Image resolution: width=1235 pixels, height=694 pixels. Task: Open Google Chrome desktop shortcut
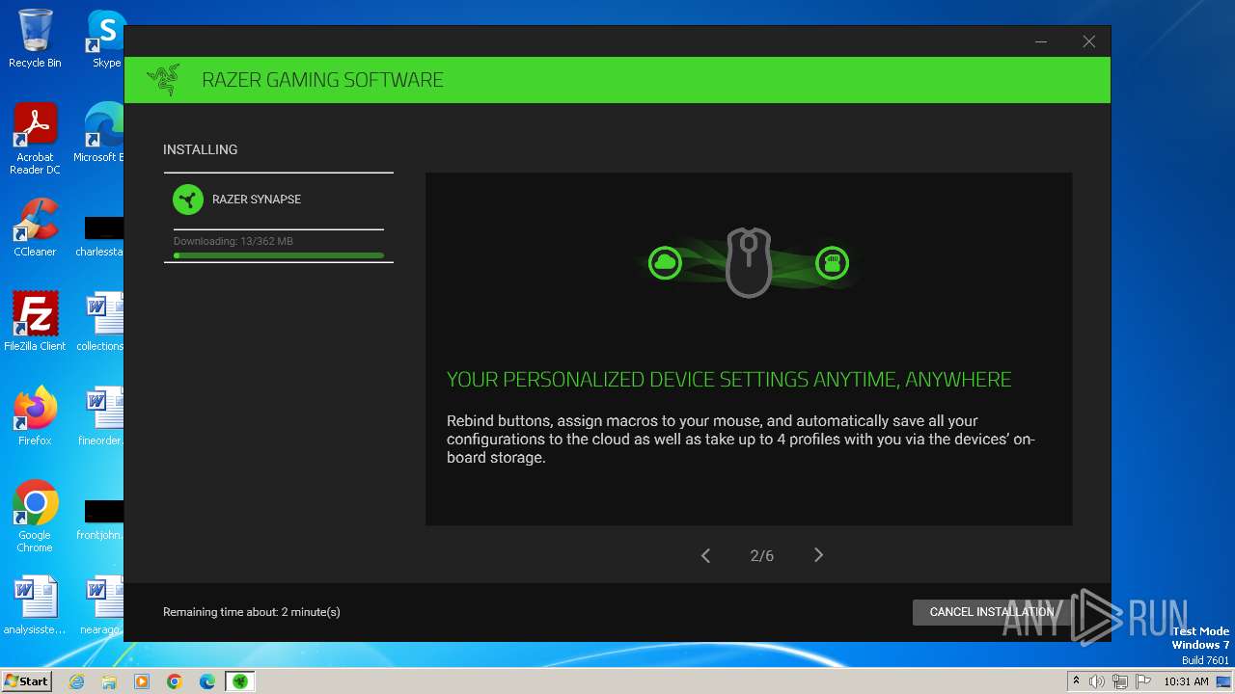click(35, 517)
